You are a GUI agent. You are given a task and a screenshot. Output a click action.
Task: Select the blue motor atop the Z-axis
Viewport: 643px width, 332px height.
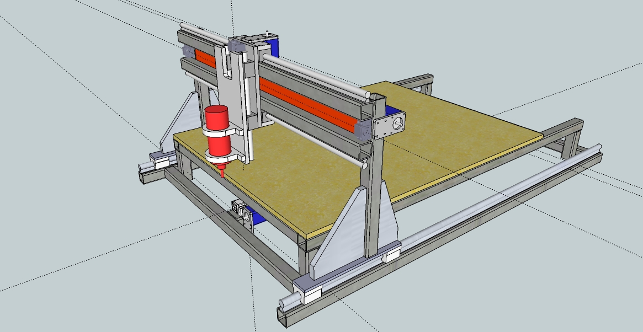point(274,46)
